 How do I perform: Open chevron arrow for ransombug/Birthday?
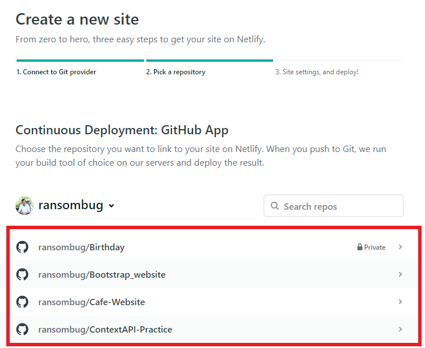pyautogui.click(x=400, y=247)
